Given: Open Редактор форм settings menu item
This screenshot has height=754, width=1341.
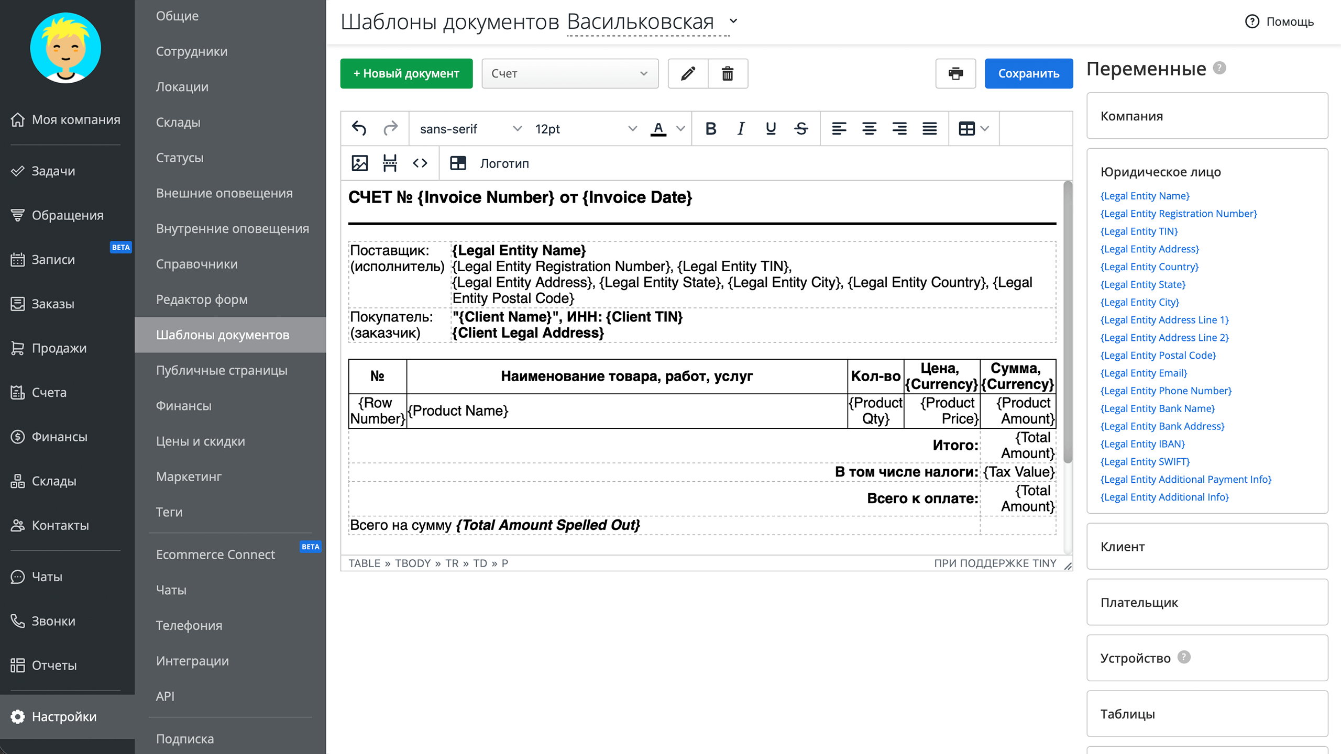Looking at the screenshot, I should click(202, 300).
